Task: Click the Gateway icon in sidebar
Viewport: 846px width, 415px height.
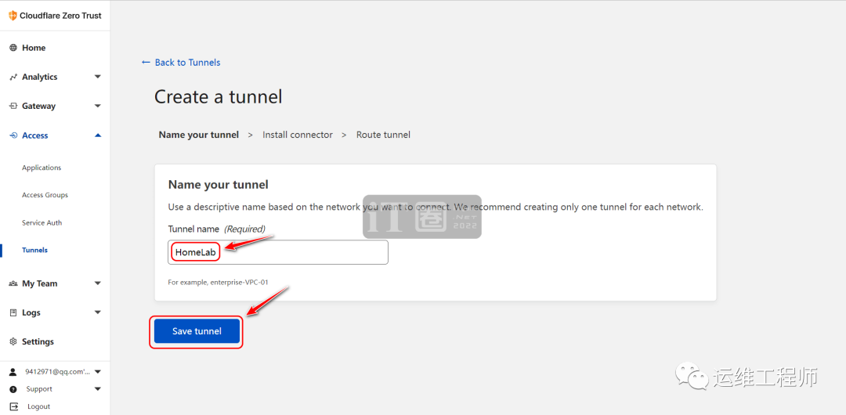Action: (13, 106)
